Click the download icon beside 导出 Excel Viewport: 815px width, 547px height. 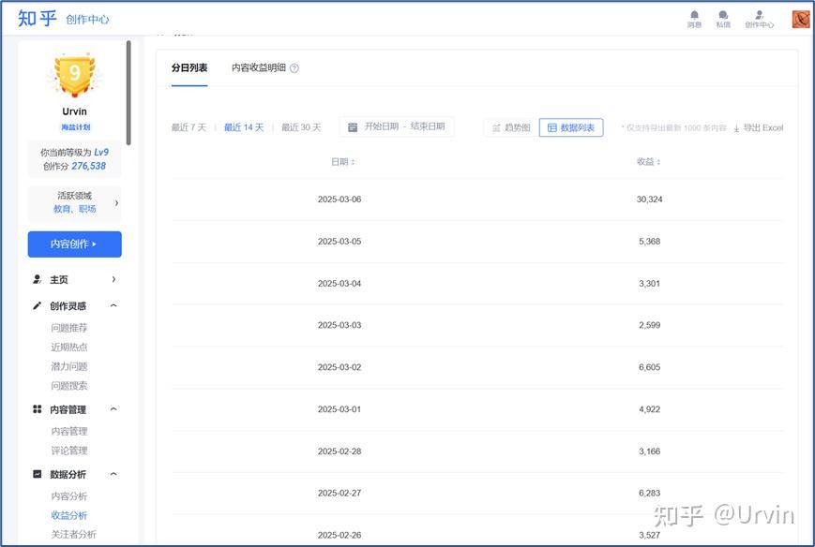736,128
